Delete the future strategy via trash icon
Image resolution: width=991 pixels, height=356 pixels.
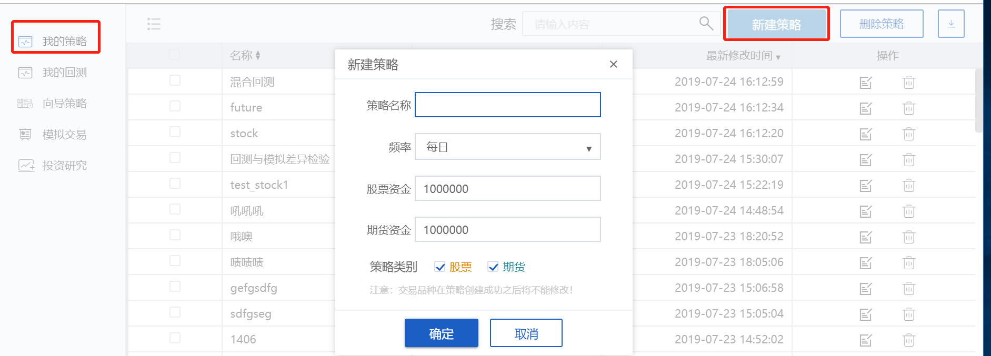pyautogui.click(x=908, y=108)
